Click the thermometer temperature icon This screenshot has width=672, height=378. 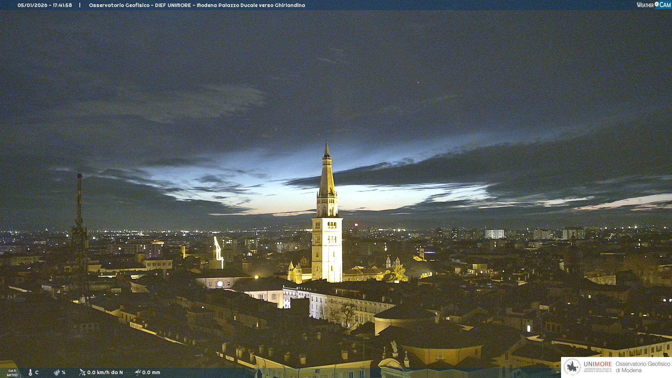(x=30, y=372)
